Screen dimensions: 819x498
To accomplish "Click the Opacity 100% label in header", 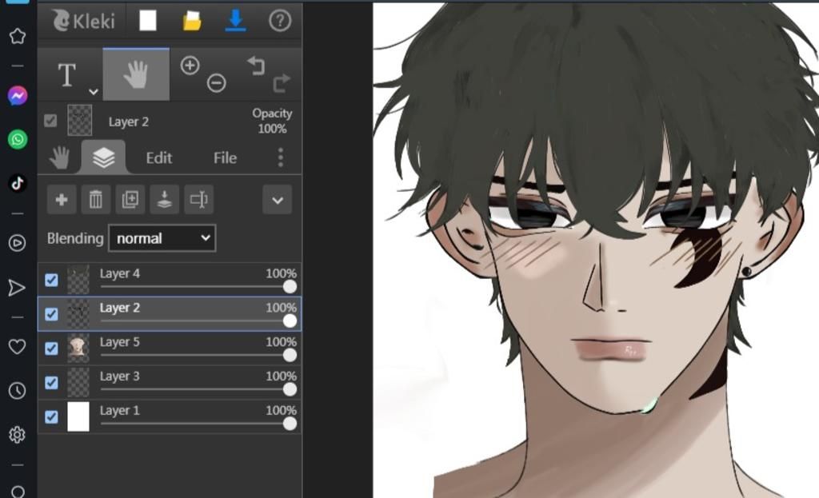I will [x=272, y=122].
